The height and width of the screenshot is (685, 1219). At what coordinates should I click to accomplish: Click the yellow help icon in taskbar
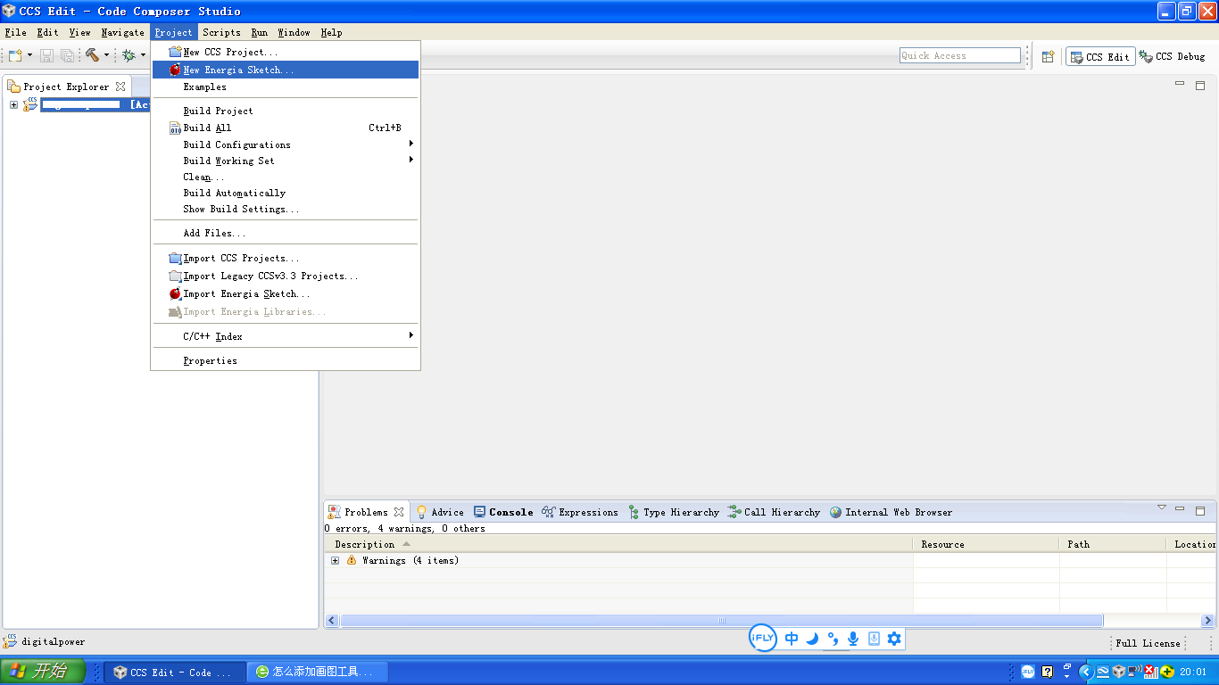(x=1048, y=672)
